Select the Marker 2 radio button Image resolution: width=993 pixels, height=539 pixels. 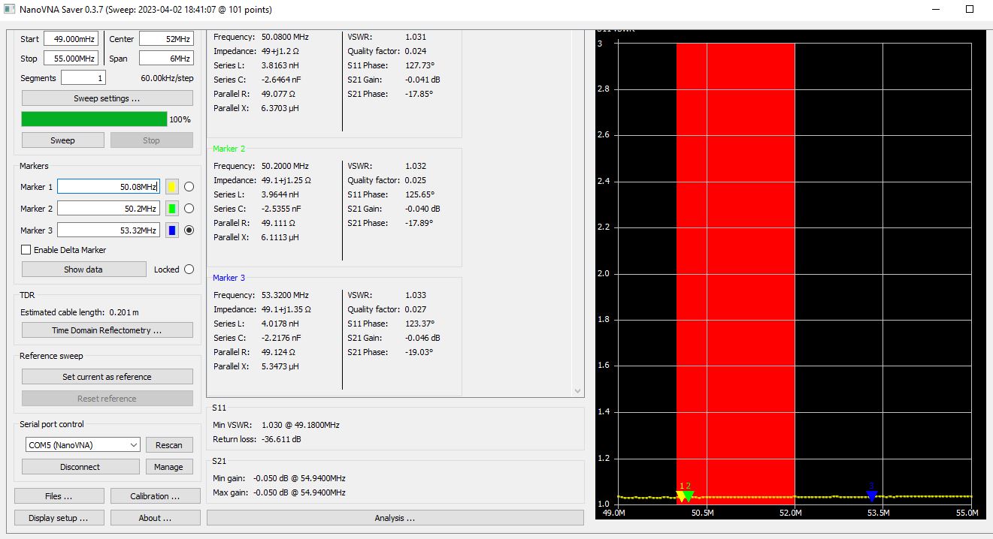coord(189,209)
